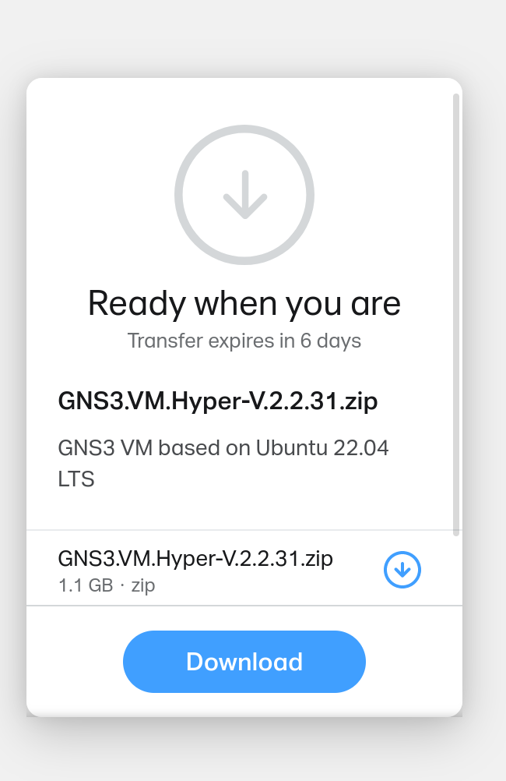
Task: Click the filename in the file list row
Action: 195,558
